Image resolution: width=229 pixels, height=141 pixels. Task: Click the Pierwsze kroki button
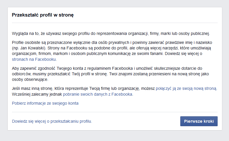click(x=199, y=121)
